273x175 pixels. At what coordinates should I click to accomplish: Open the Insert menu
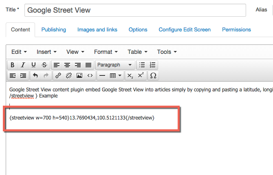tap(46, 52)
